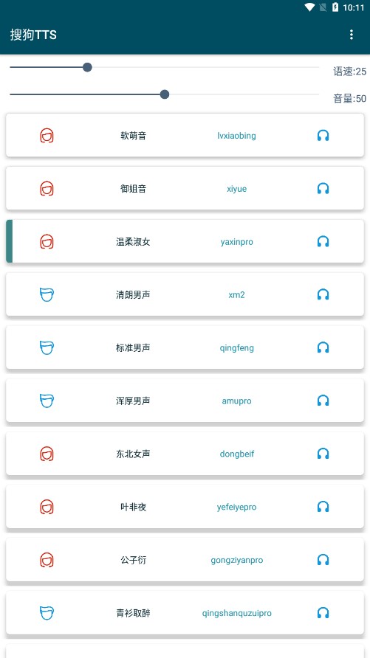Image resolution: width=370 pixels, height=658 pixels.
Task: Preview the 青衫取醉 voice sample
Action: pyautogui.click(x=323, y=613)
